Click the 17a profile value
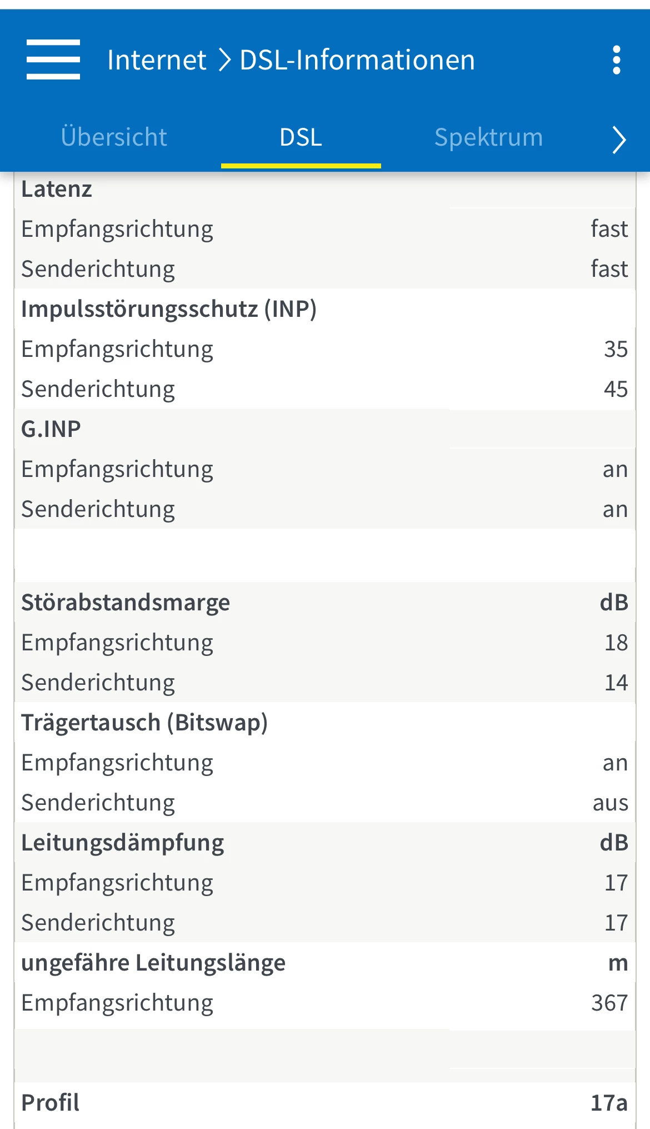This screenshot has width=650, height=1129. click(609, 1103)
